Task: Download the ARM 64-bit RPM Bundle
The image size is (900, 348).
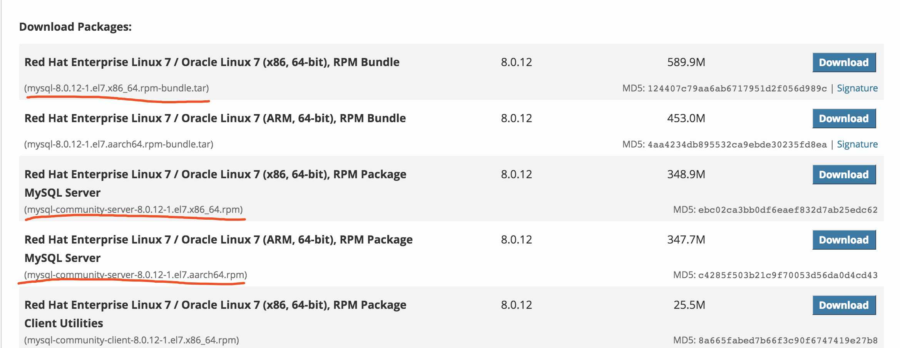Action: 844,119
